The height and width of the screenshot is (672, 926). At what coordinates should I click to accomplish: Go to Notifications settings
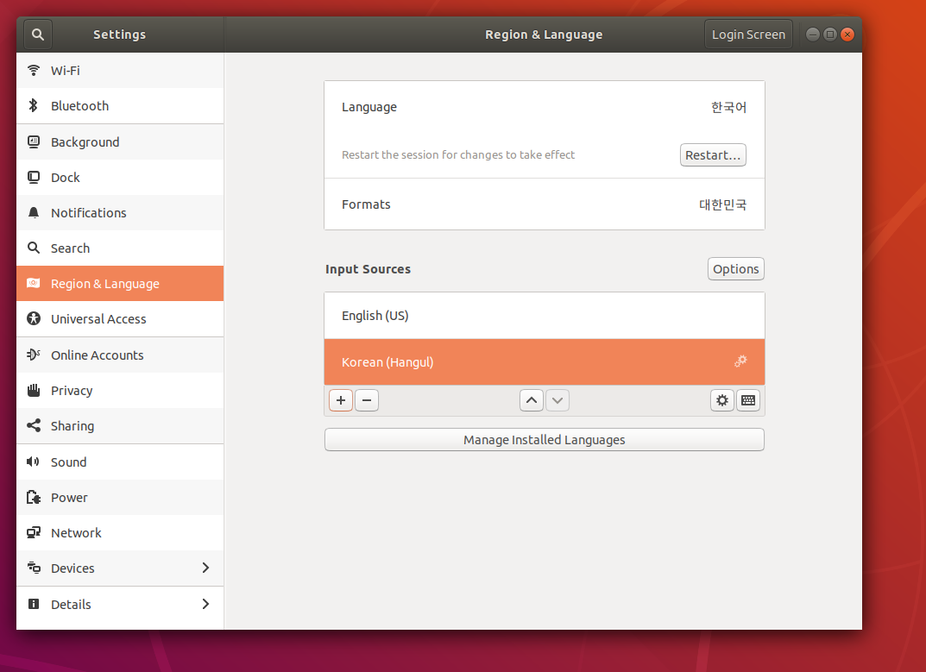coord(120,212)
